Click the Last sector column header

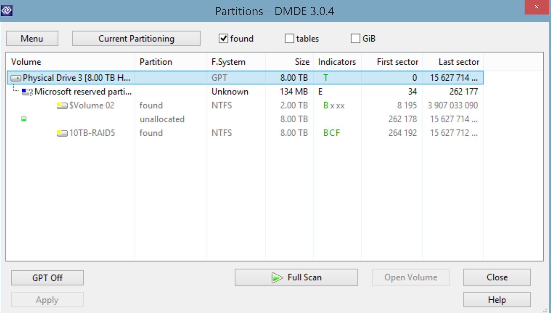[x=453, y=62]
